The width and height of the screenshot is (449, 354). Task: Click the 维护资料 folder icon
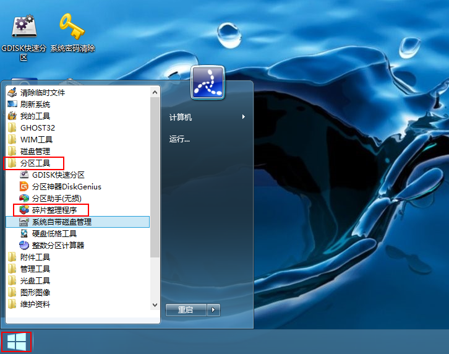click(x=12, y=304)
